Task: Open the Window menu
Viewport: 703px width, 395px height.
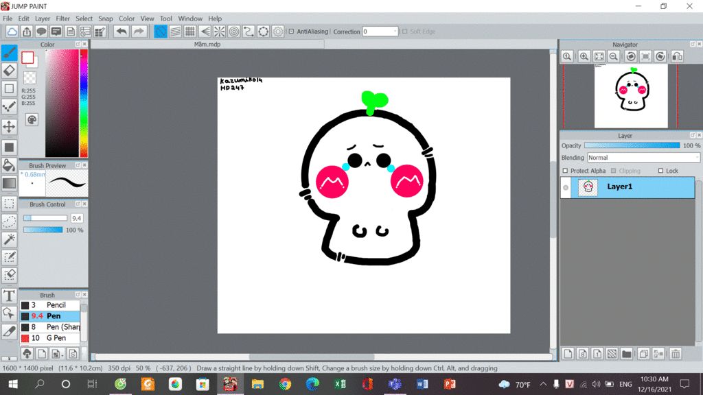Action: [190, 19]
